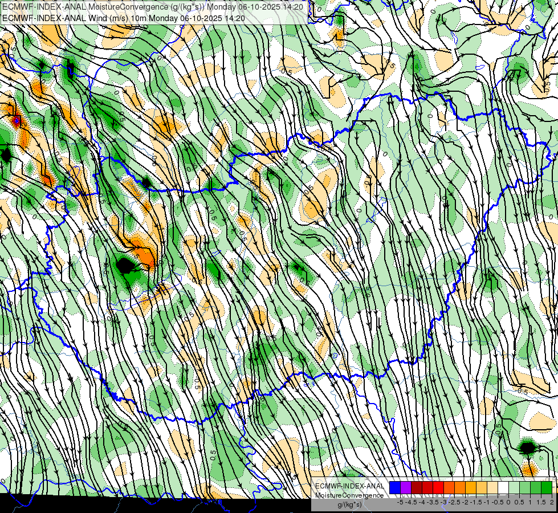Click the ECMWF-INDEX-ANAL label in the legend

(x=349, y=486)
